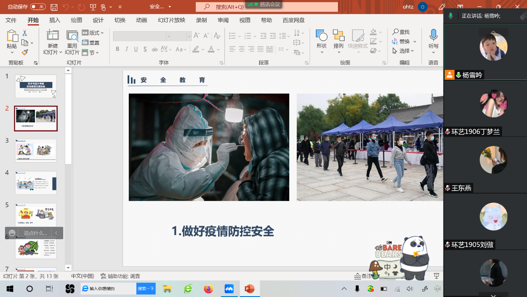Click the Notes (备注) button in status bar

pos(363,276)
